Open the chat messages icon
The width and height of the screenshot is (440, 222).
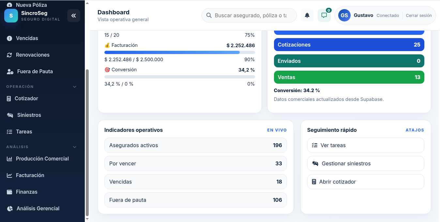point(324,15)
